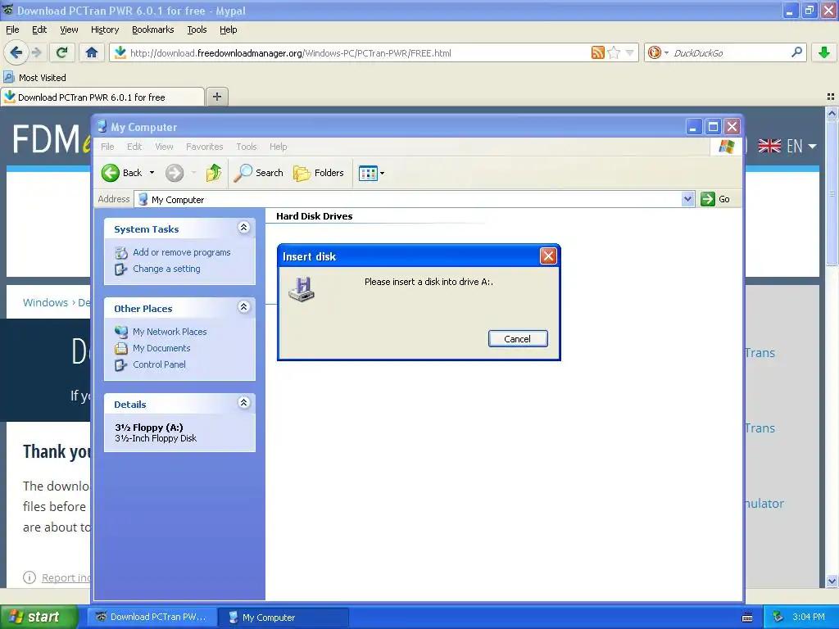
Task: Open Control Panel from Other Places
Action: (x=159, y=364)
